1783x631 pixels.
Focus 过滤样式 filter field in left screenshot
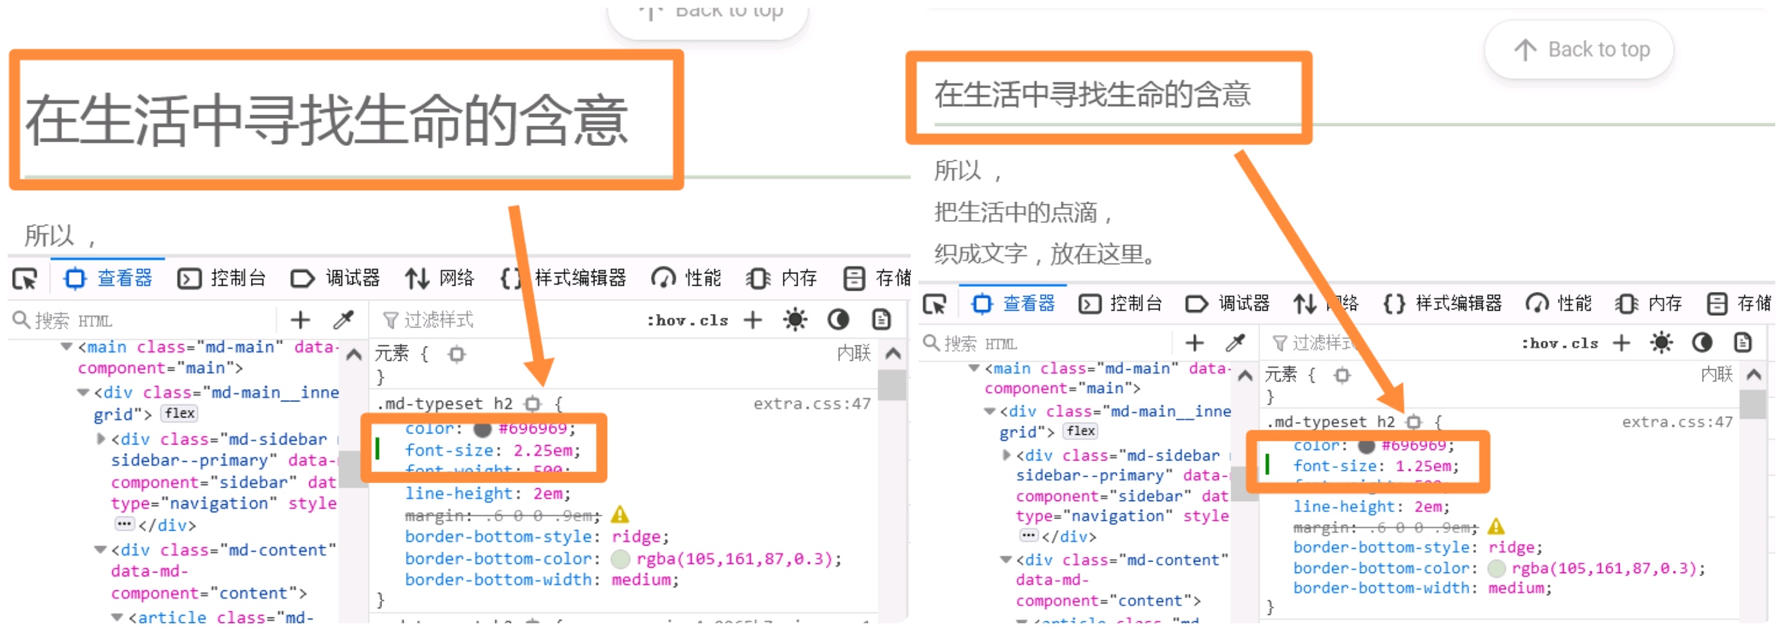509,320
